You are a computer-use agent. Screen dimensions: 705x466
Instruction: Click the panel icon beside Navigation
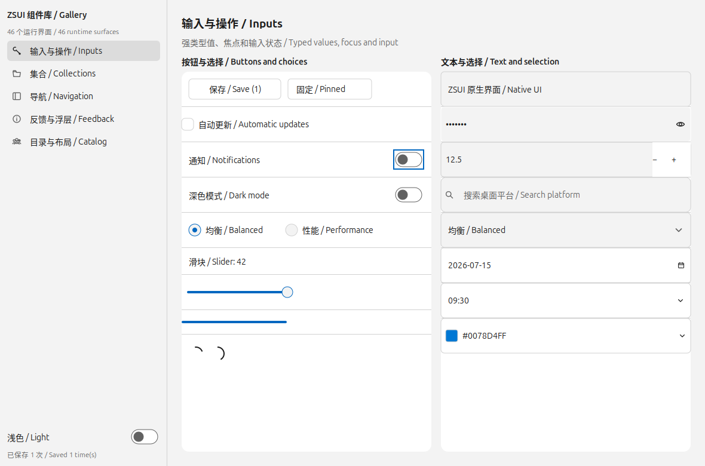pos(17,96)
